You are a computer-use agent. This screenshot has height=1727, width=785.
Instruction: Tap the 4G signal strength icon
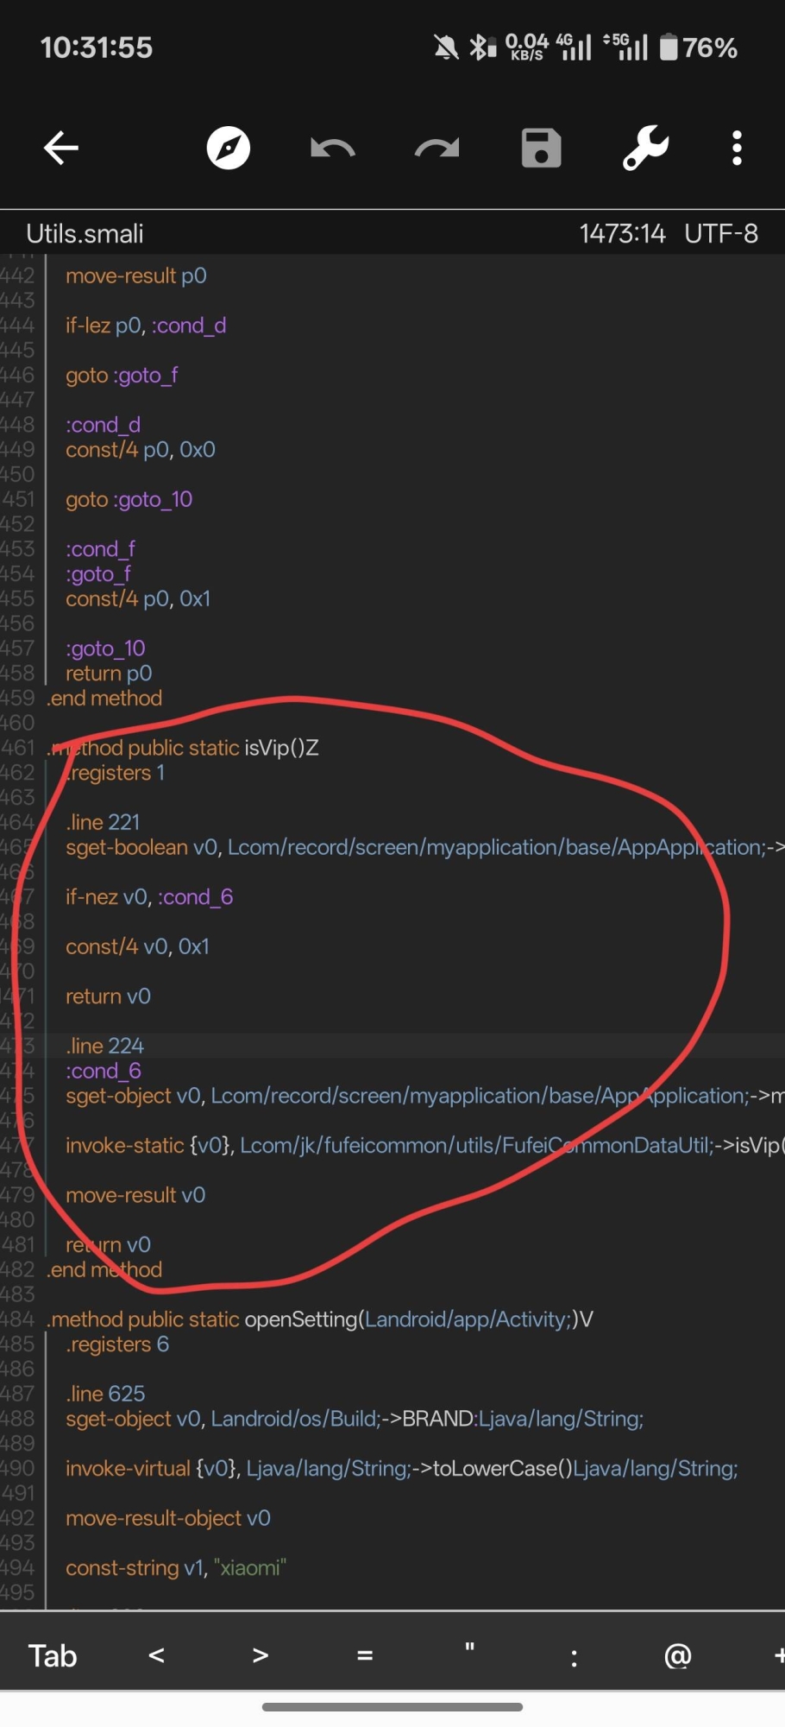tap(575, 47)
